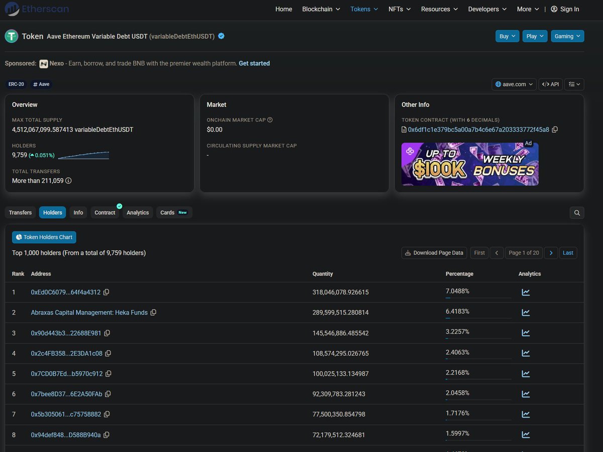Viewport: 603px width, 452px height.
Task: Click the # Aave tag
Action: [41, 84]
